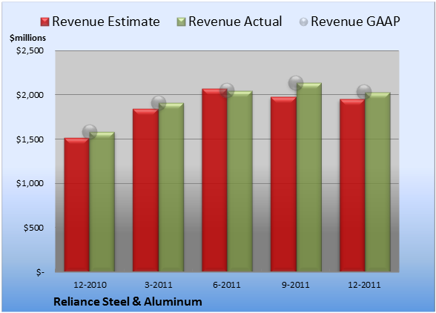This screenshot has width=436, height=313.
Task: Select the "12-2011" x-axis label
Action: [x=364, y=285]
